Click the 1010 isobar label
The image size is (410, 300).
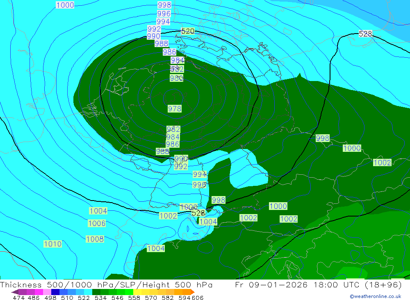click(52, 244)
